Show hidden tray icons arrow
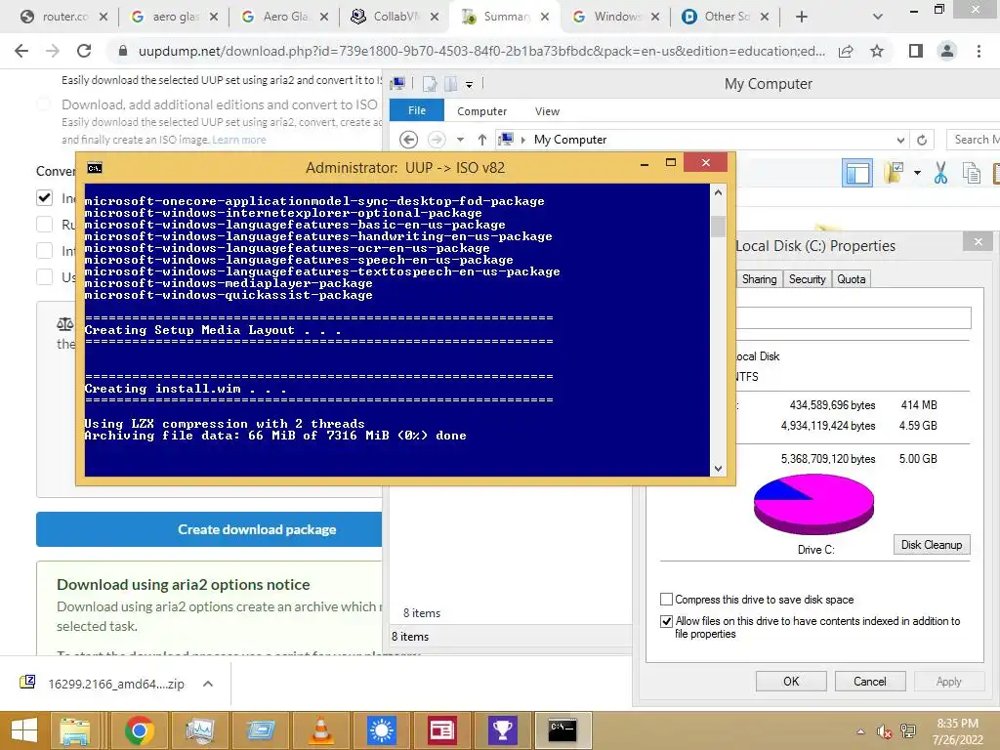This screenshot has height=750, width=1000. click(860, 731)
